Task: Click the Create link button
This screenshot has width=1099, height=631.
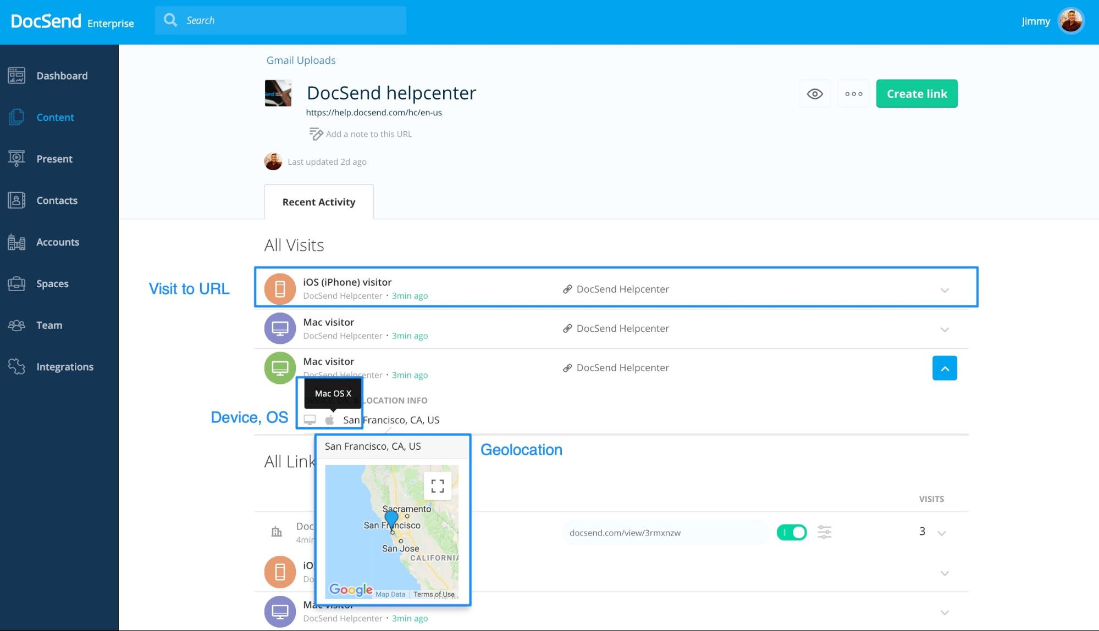Action: coord(916,94)
